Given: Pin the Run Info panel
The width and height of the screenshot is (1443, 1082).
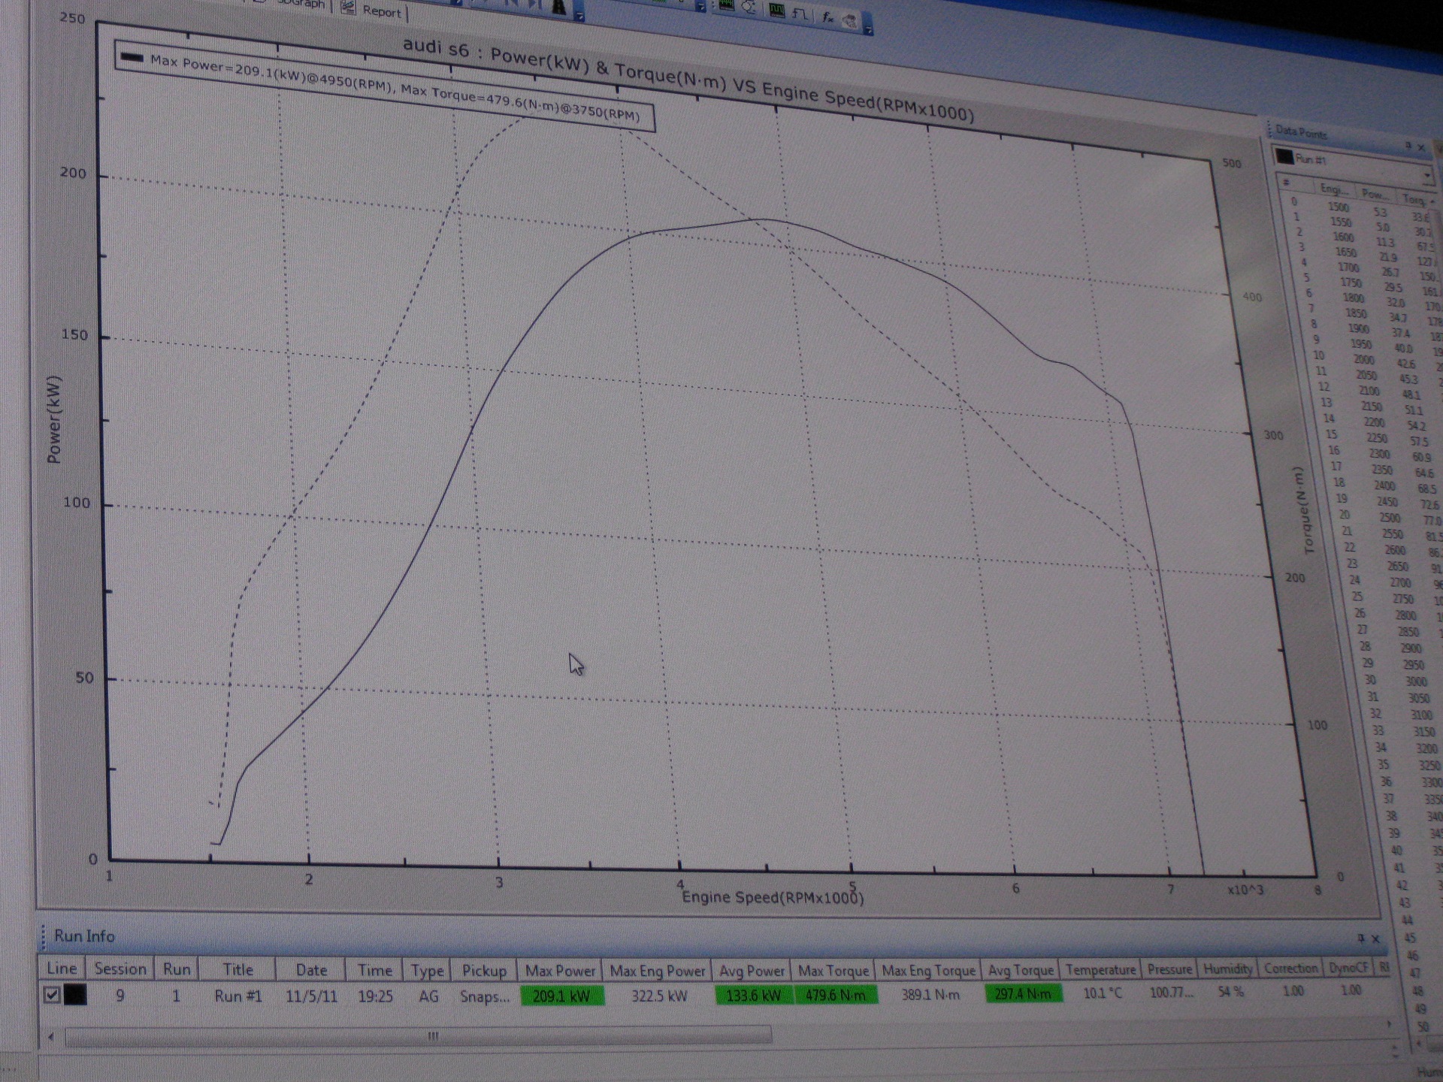Looking at the screenshot, I should tap(1360, 938).
